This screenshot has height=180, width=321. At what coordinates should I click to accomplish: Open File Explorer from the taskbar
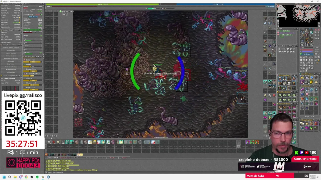click(15, 177)
